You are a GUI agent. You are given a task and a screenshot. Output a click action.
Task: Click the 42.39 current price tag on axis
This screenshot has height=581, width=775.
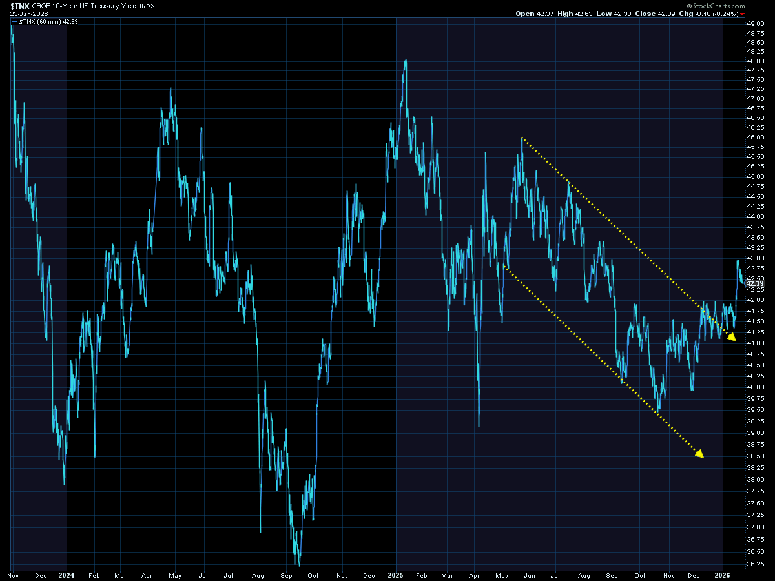(x=755, y=283)
